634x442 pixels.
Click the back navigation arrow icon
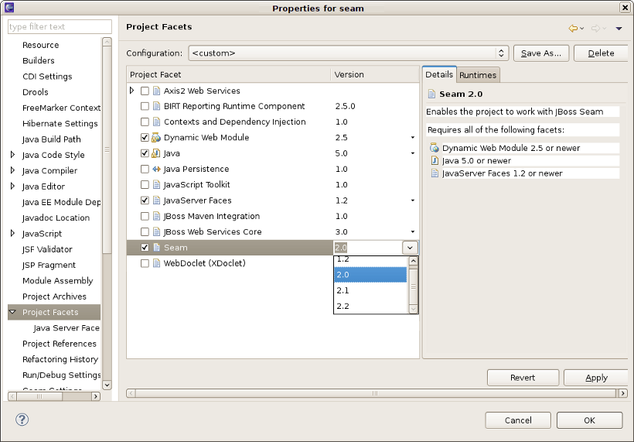pyautogui.click(x=573, y=29)
